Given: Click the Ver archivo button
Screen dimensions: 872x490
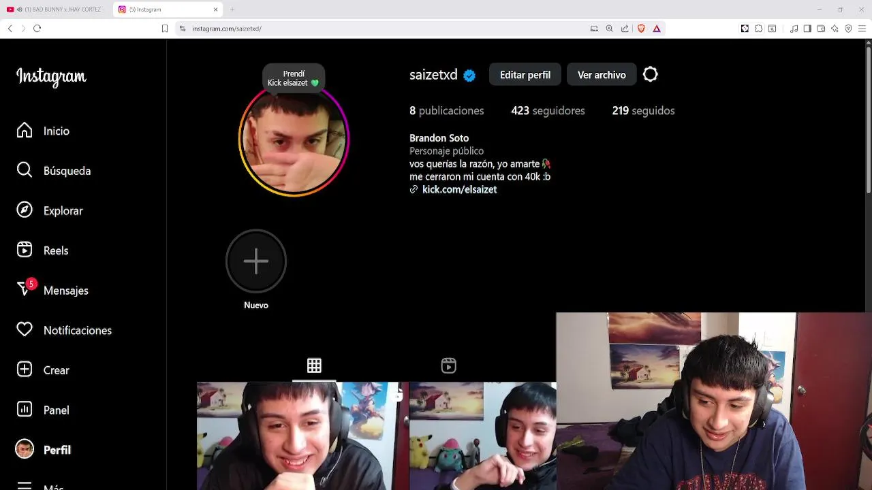Looking at the screenshot, I should coord(602,75).
